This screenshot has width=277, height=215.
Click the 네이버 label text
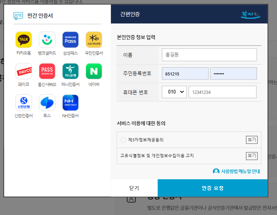(94, 84)
